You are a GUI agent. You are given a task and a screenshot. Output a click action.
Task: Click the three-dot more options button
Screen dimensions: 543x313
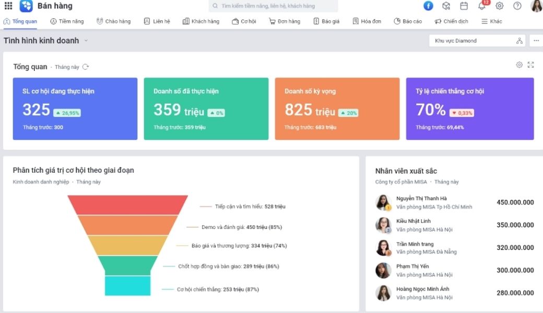[536, 41]
